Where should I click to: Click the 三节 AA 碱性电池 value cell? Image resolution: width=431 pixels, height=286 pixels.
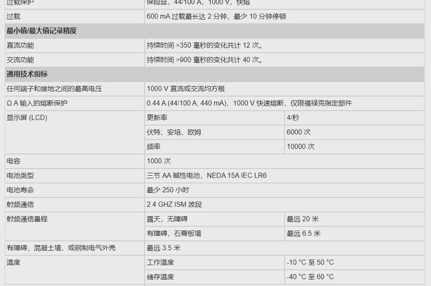[x=207, y=176]
